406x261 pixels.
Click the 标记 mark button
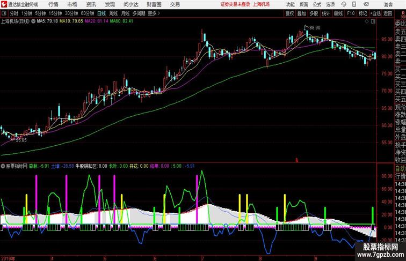pos(363,13)
